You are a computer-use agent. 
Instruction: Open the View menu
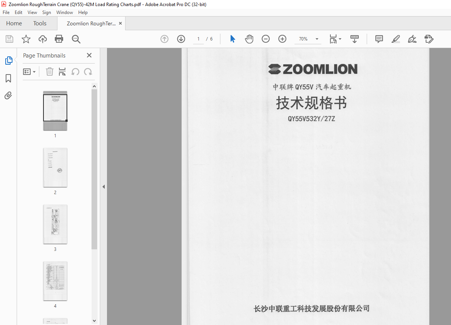click(x=32, y=12)
